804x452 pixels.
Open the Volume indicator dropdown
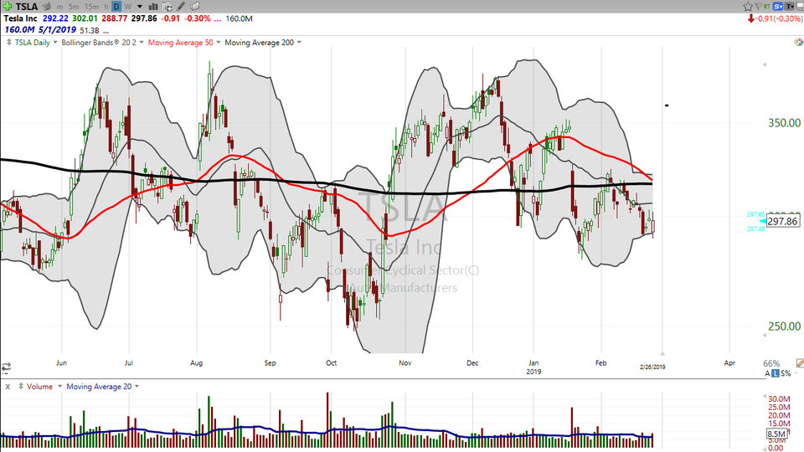pos(59,387)
